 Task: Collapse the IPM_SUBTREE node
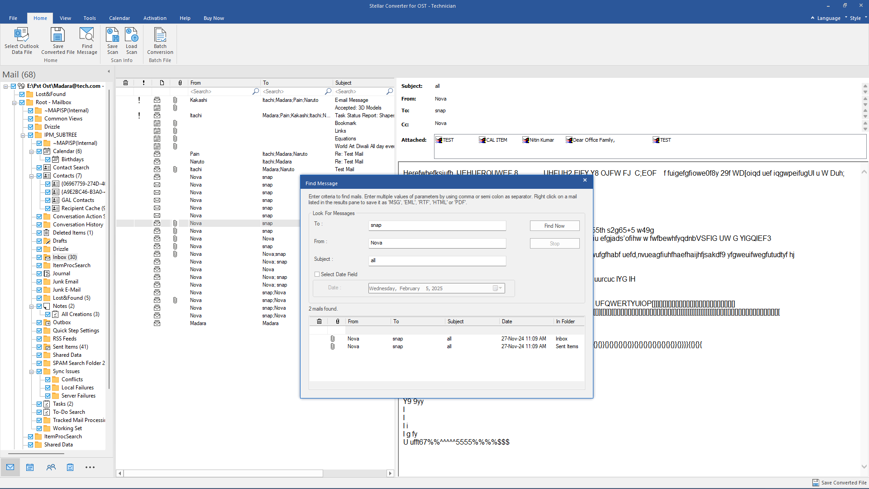point(23,135)
